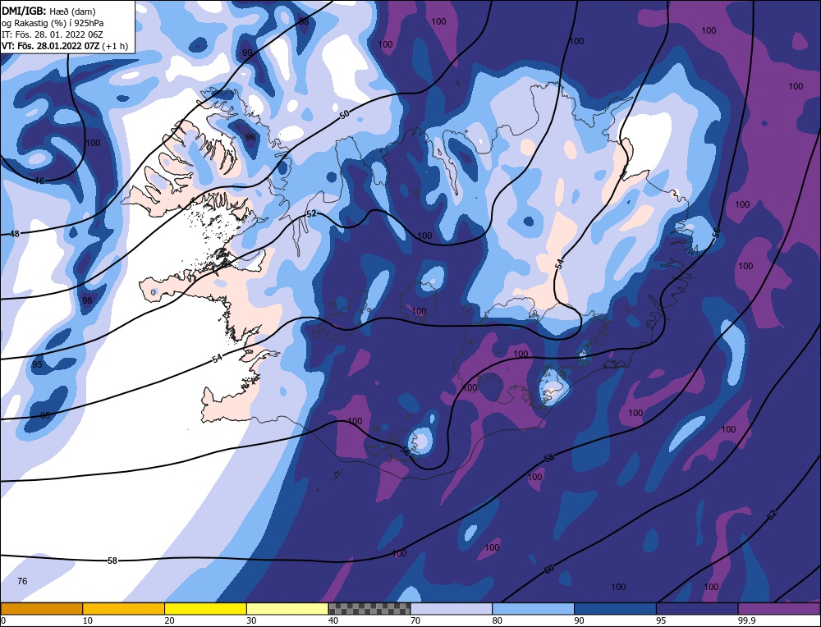Click the 'VT: Fös. 28.01.2022 07Z (+1 h)' line

(65, 46)
